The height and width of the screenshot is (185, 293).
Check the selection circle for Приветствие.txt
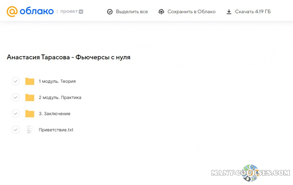pyautogui.click(x=15, y=130)
